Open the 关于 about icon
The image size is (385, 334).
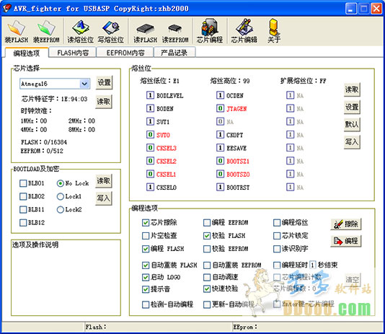tap(273, 32)
